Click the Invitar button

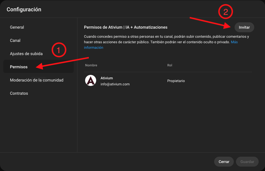point(244,27)
